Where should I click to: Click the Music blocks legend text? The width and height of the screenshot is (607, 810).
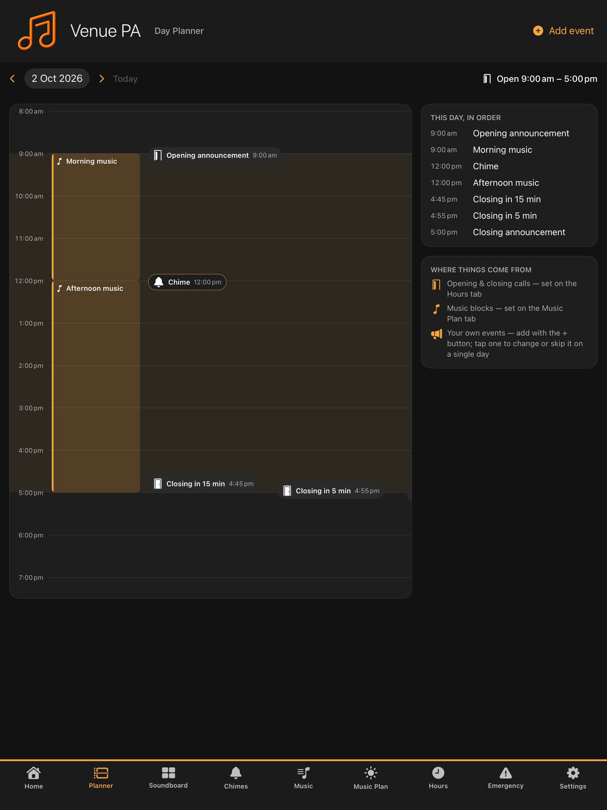click(x=505, y=313)
